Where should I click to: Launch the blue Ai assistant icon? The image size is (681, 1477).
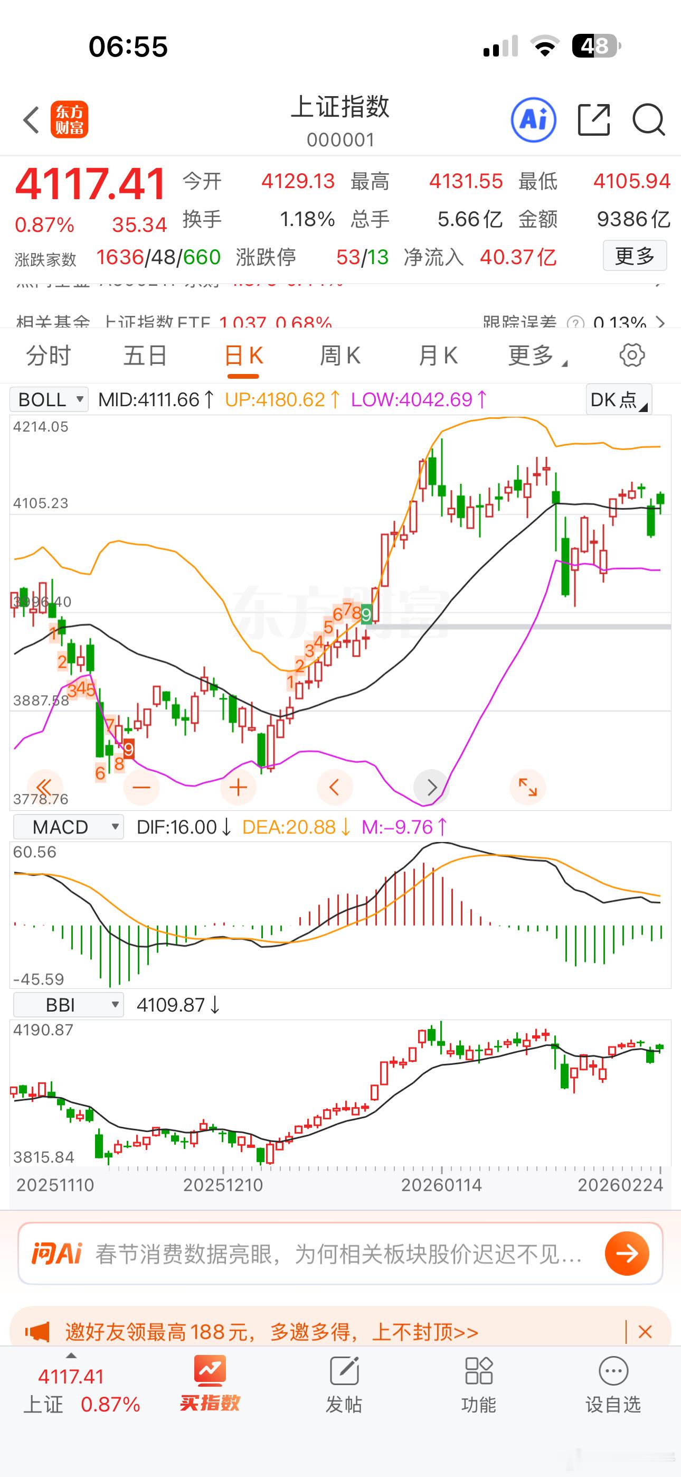click(533, 120)
